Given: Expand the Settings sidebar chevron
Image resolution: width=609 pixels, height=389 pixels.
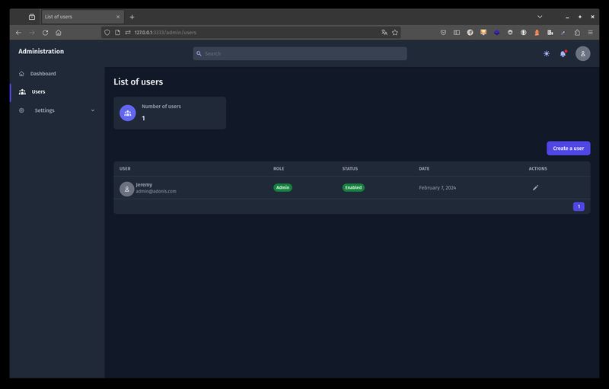Looking at the screenshot, I should tap(93, 110).
